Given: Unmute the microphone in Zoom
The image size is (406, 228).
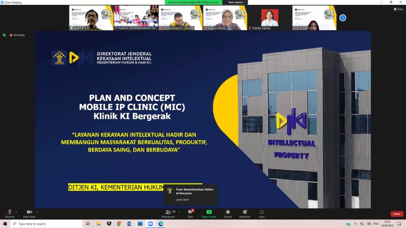Looking at the screenshot, I should pyautogui.click(x=10, y=213).
